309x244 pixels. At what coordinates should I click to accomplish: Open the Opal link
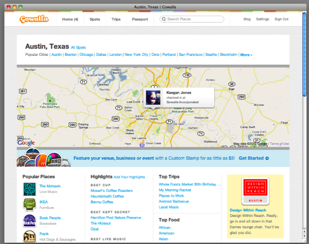95,229
